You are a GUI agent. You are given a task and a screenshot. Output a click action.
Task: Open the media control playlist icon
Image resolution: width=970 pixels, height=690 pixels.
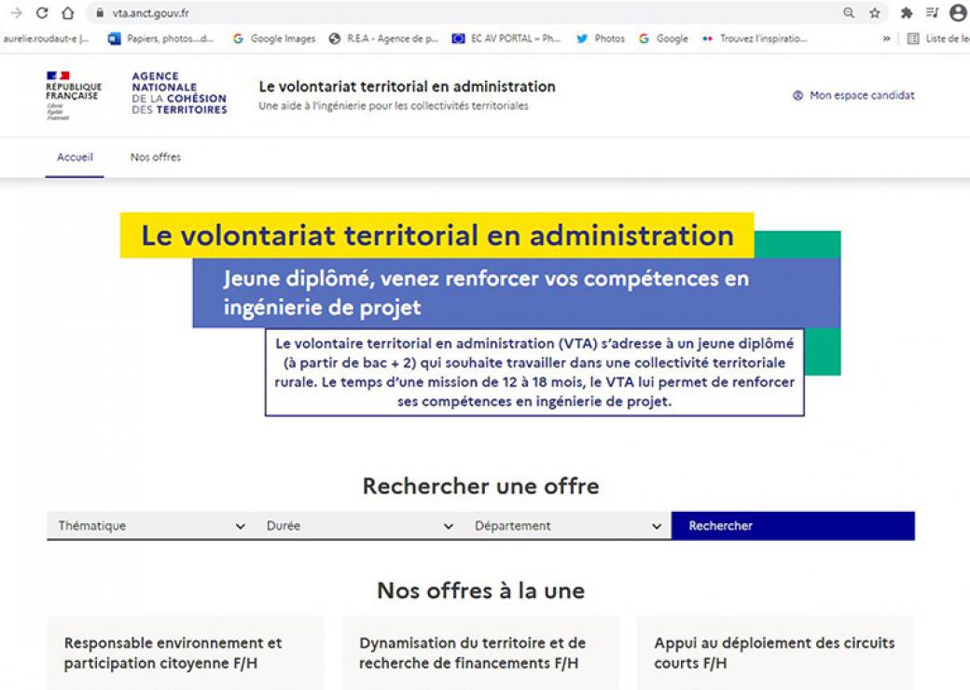(x=933, y=13)
